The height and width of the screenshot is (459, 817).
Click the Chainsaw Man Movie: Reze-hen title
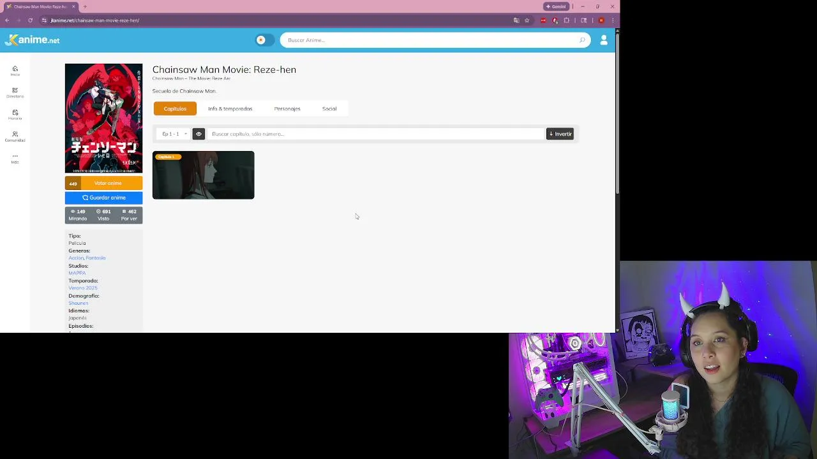(224, 69)
